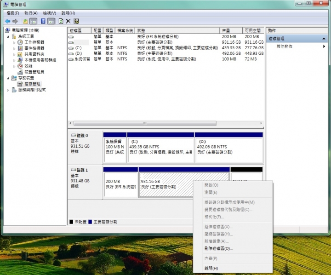Screen dimensions: 331x275
Task: Click the Up one level folder icon
Action: click(x=25, y=21)
